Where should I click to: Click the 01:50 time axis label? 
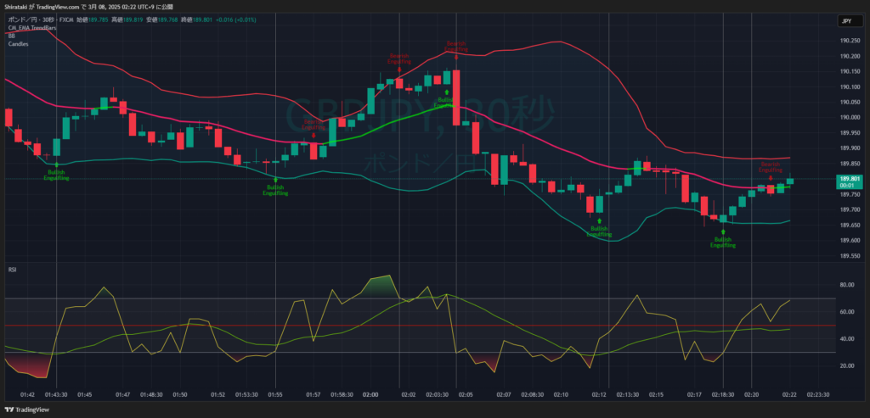(180, 395)
